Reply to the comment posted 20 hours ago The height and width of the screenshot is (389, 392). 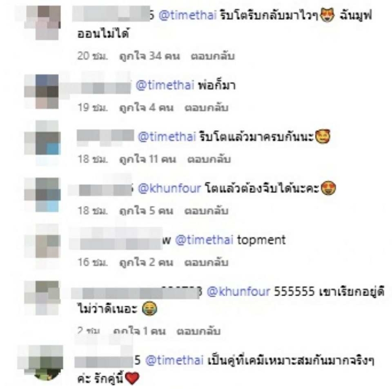pyautogui.click(x=213, y=56)
